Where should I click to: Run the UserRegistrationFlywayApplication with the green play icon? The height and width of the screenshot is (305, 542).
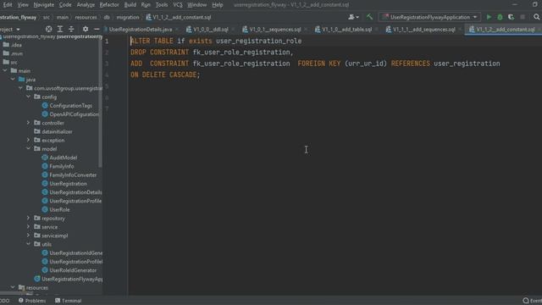pyautogui.click(x=489, y=17)
